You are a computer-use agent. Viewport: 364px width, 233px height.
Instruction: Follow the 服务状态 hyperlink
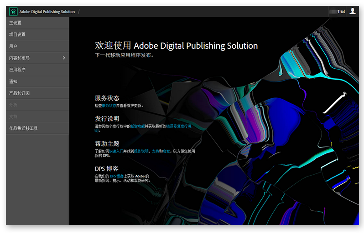pos(109,106)
